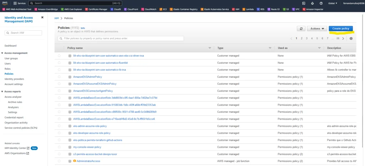Screen dimensions: 365x166
Task: Open the help question mark icon
Action: pos(321,3)
